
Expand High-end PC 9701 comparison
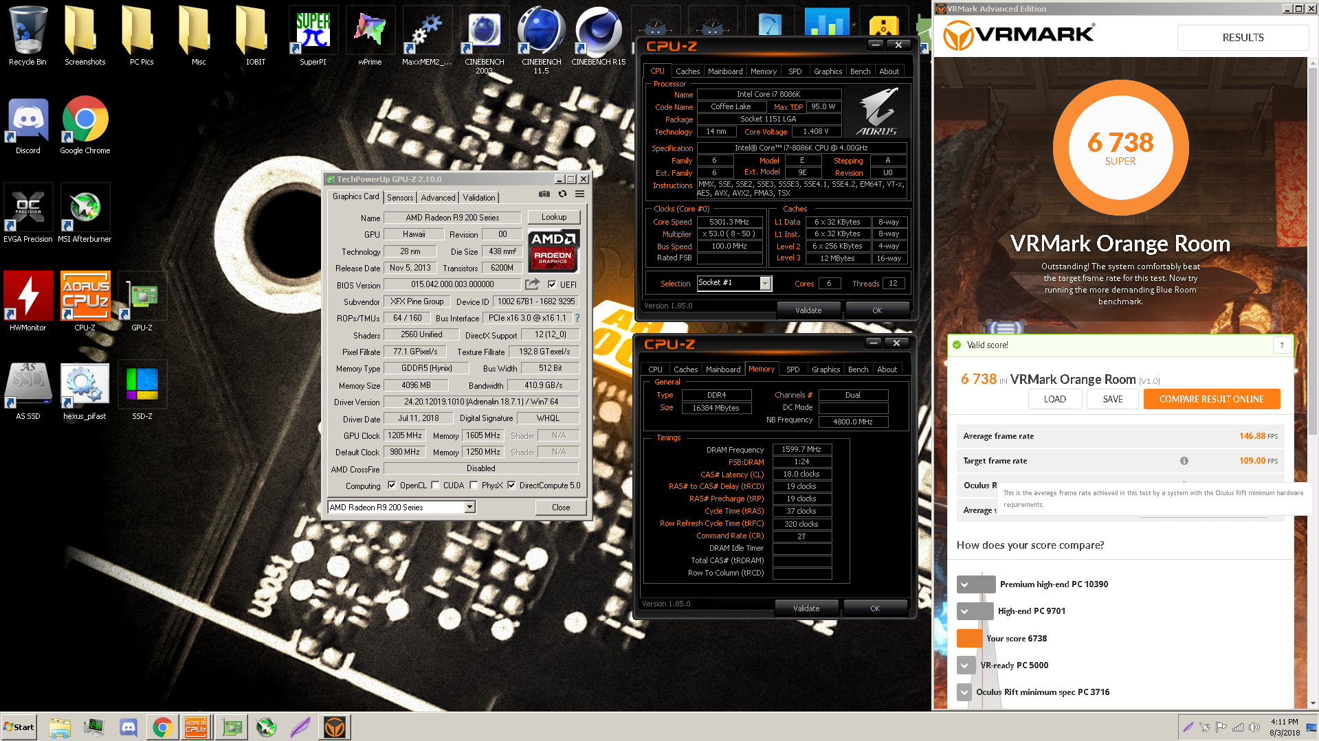(x=964, y=611)
